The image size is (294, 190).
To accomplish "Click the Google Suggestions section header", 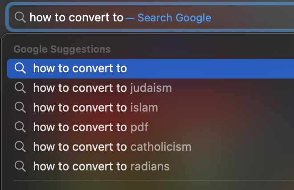I will (62, 50).
